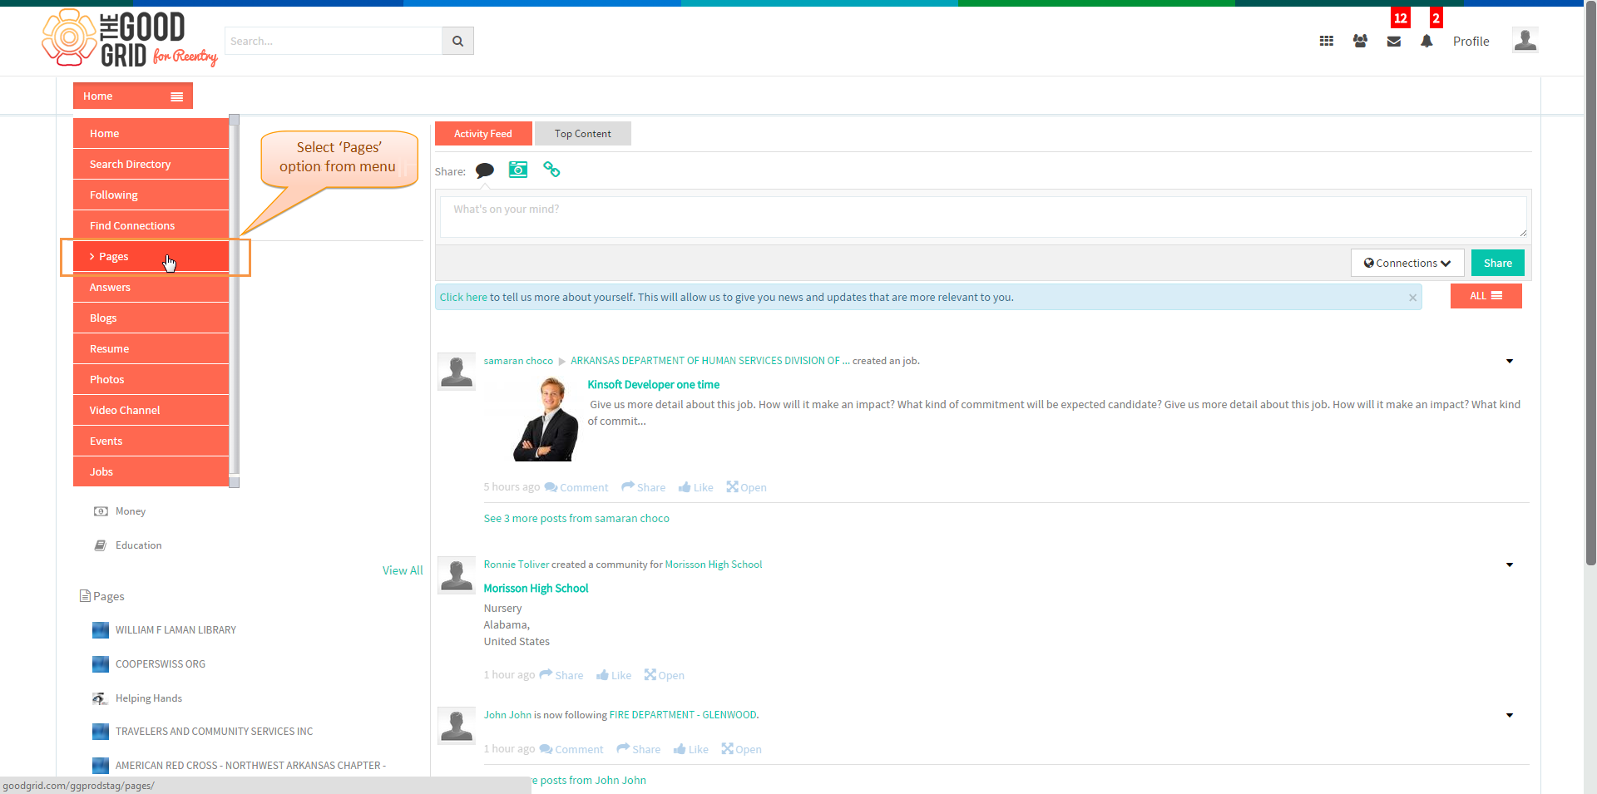Screen dimensions: 1597x794
Task: Click the side menu scrollbar
Action: (x=235, y=301)
